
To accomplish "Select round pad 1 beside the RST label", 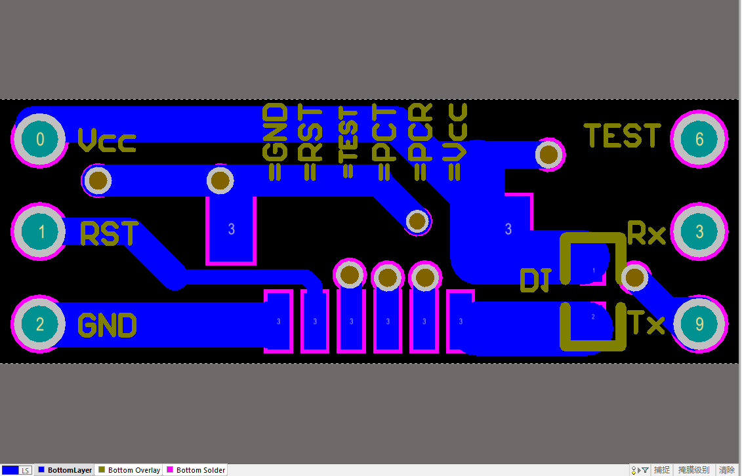I will pyautogui.click(x=41, y=232).
